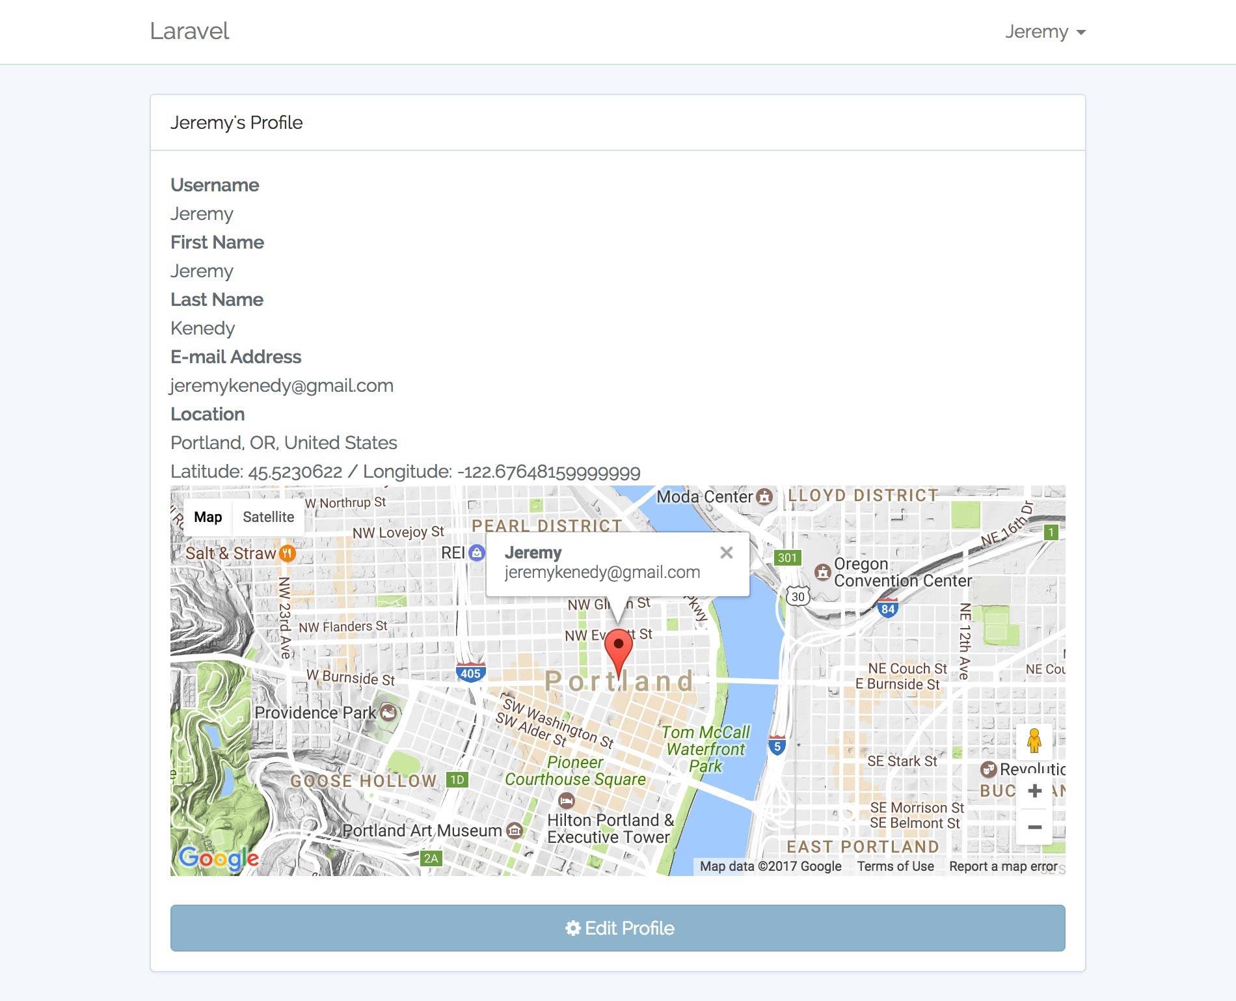1236x1001 pixels.
Task: Click the Portland, OR, United States text
Action: pyautogui.click(x=284, y=443)
